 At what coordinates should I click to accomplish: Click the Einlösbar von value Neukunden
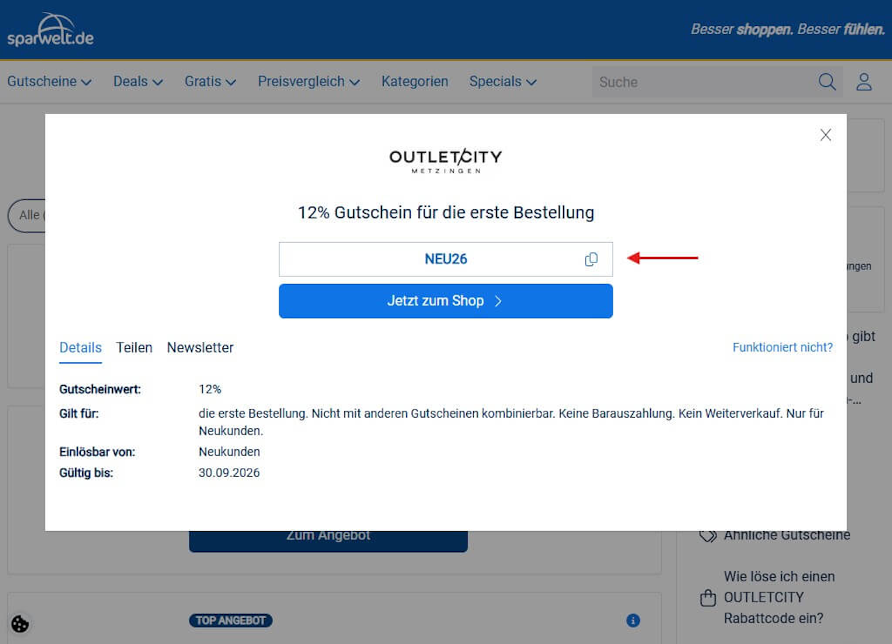(x=229, y=452)
